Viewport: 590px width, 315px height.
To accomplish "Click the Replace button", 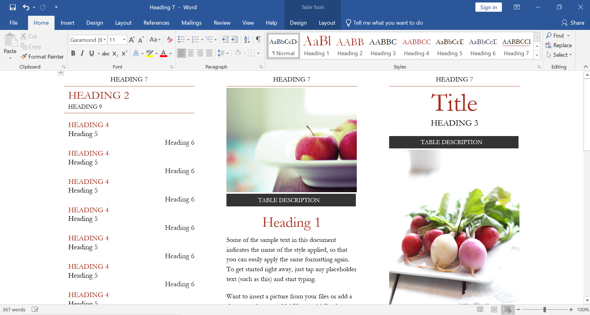I will (x=559, y=45).
